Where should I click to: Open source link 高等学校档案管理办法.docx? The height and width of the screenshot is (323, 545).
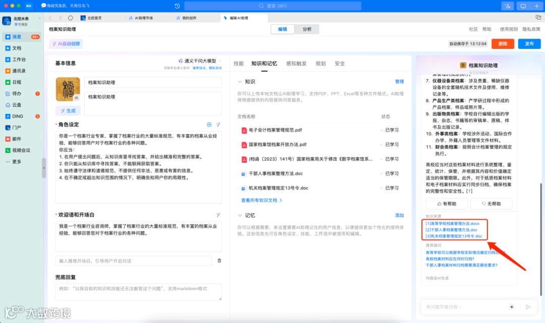(x=453, y=223)
